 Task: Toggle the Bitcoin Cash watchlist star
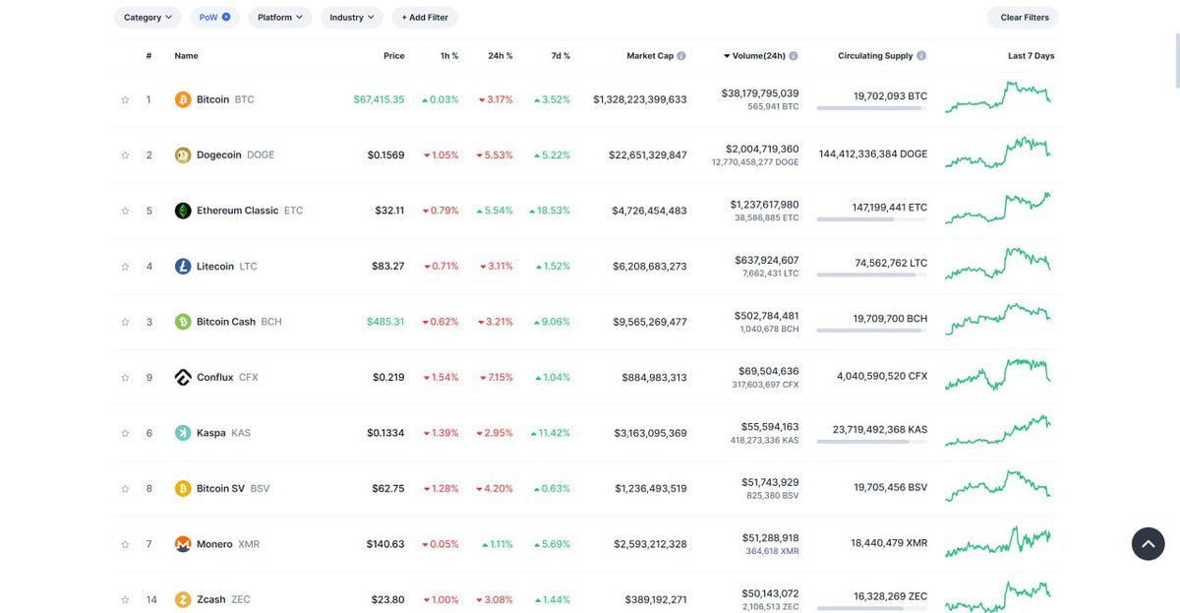click(125, 322)
